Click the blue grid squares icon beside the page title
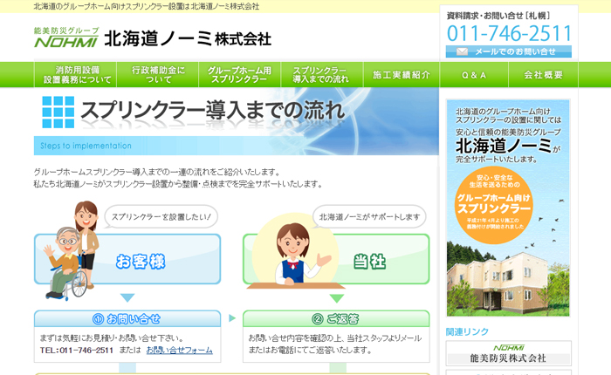Image resolution: width=611 pixels, height=375 pixels. (58, 112)
